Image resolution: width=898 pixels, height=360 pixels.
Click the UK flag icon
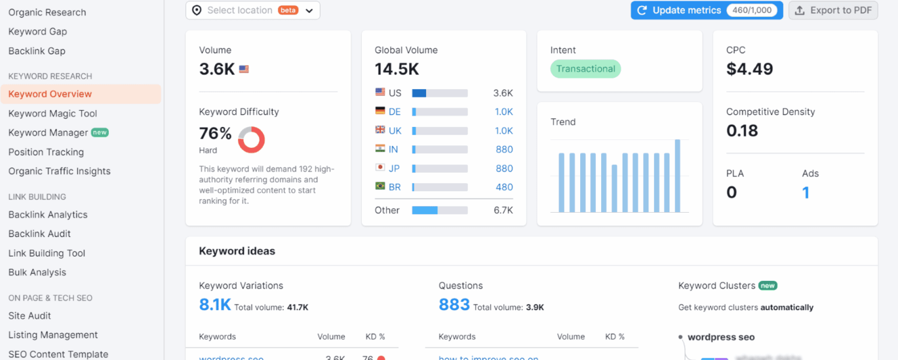pos(380,130)
